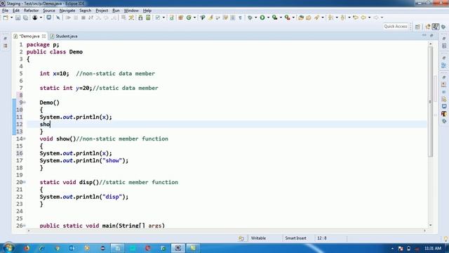Click the Run green play button
This screenshot has width=449, height=253.
coord(262,18)
